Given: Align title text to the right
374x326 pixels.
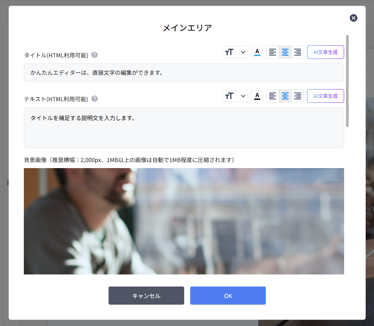Looking at the screenshot, I should [x=298, y=52].
